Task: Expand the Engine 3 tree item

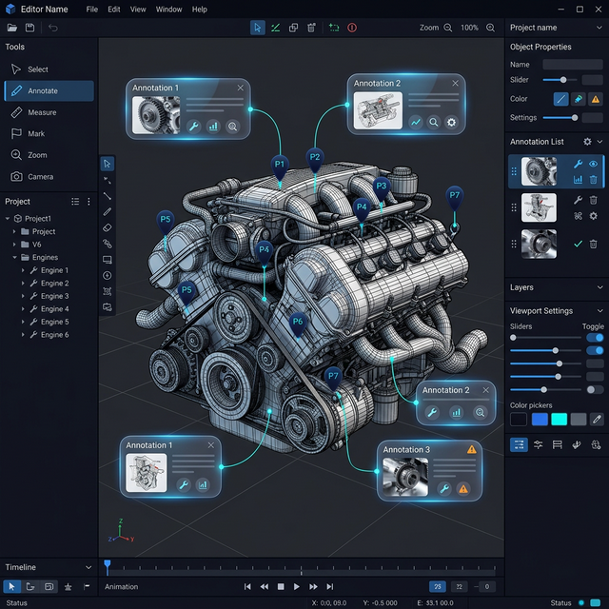Action: pos(23,296)
